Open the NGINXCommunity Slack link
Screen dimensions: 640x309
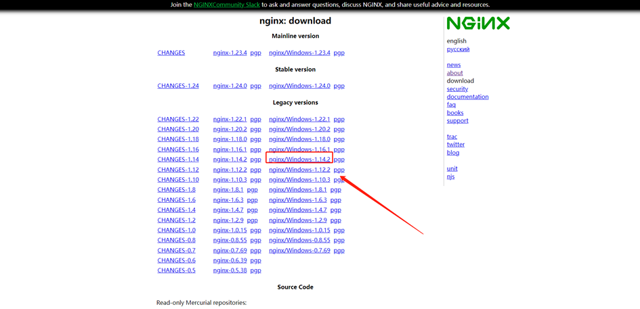[227, 5]
